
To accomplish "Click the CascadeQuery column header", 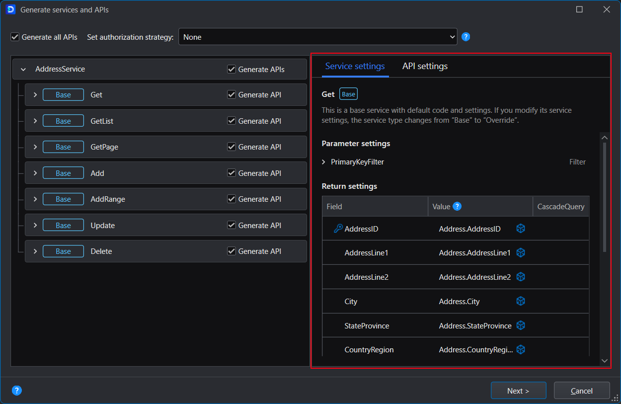I will (x=561, y=206).
